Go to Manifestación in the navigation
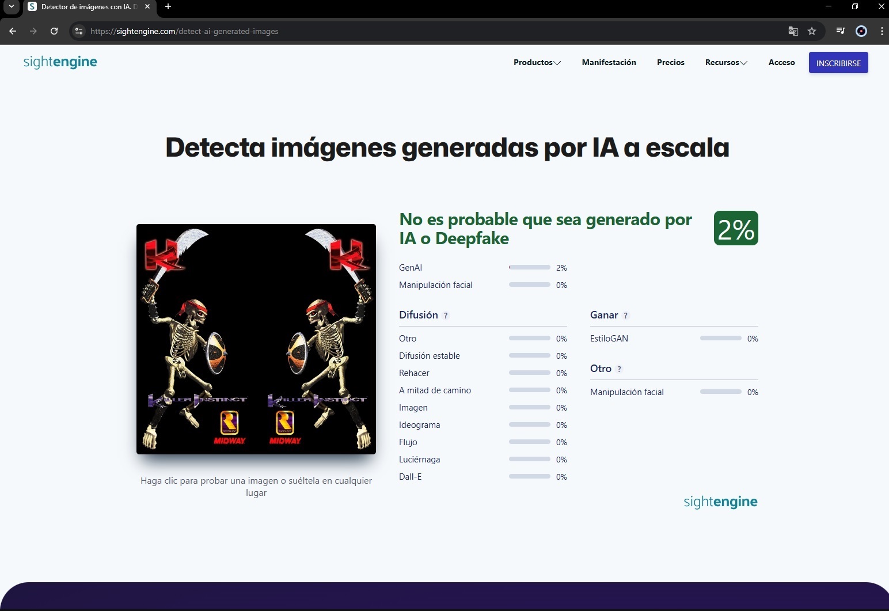This screenshot has width=889, height=611. pos(609,62)
